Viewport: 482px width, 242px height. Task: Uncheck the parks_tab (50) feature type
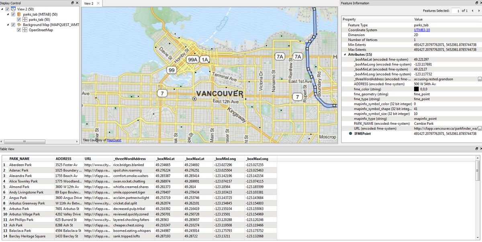[x=19, y=19]
